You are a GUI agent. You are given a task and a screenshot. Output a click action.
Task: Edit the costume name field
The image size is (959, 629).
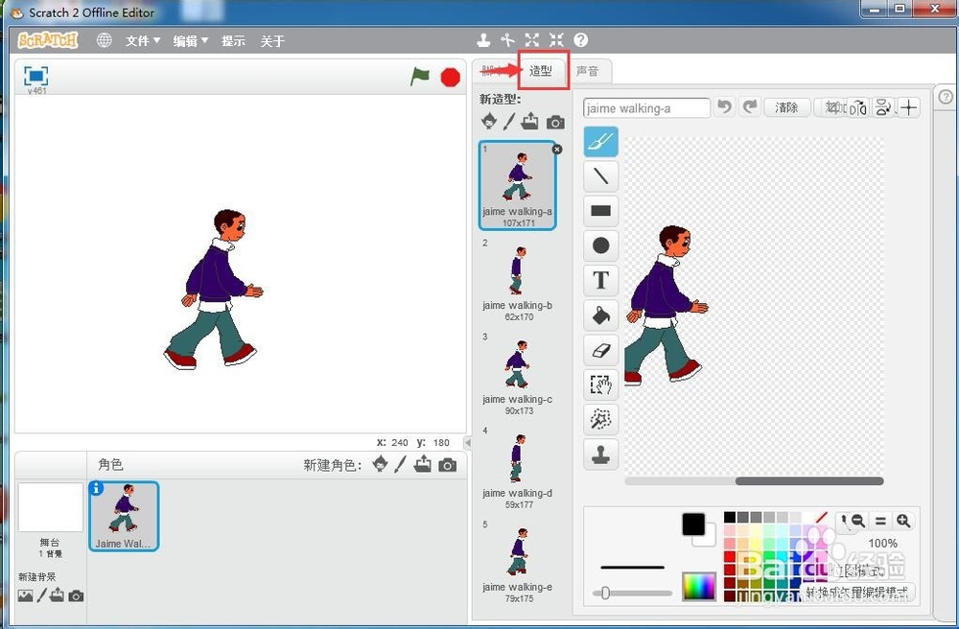click(646, 108)
